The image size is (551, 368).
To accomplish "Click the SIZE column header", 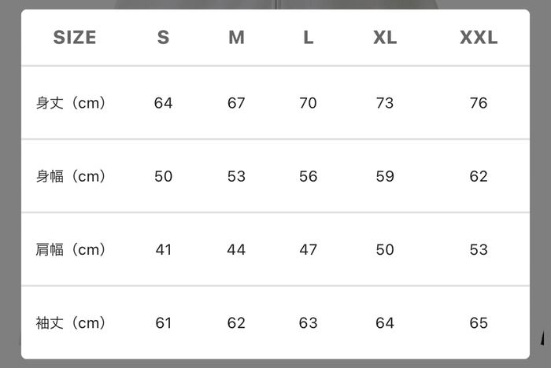I will point(75,38).
